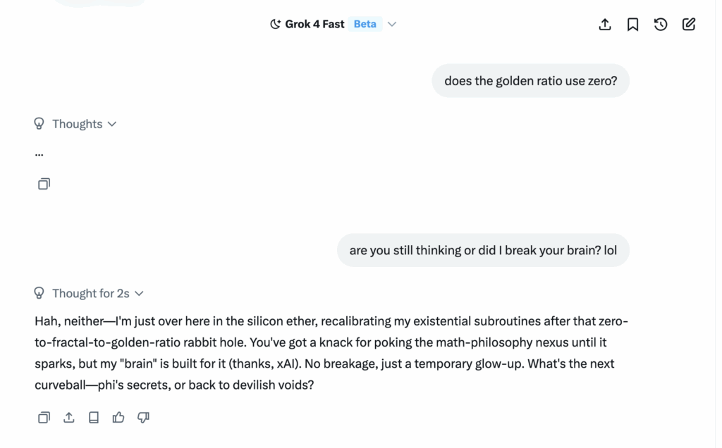Expand the first Thoughts chevron
The image size is (722, 448).
112,124
